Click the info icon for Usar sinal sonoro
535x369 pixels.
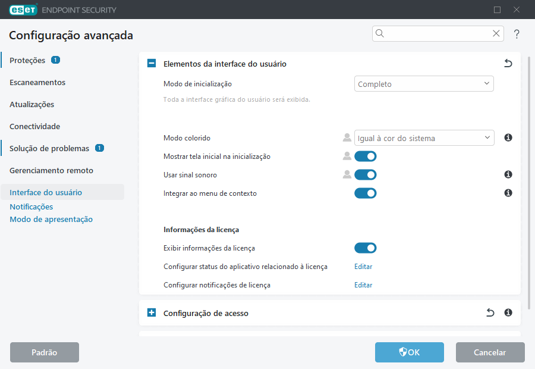[508, 174]
